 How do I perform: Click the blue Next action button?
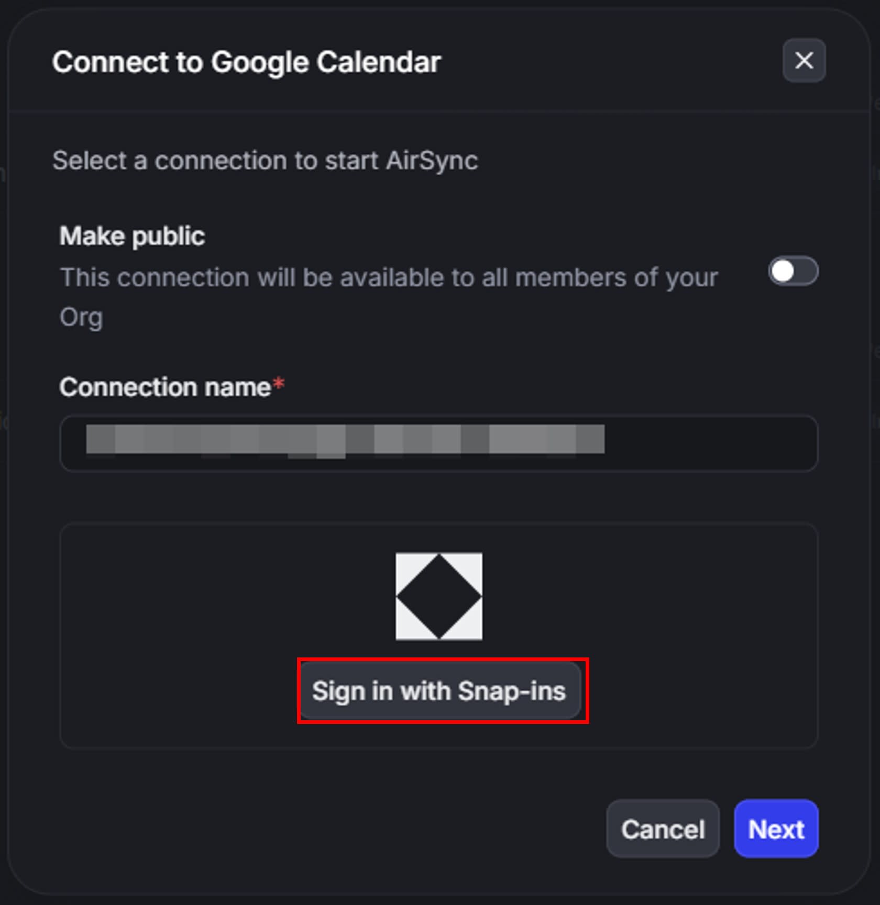775,829
